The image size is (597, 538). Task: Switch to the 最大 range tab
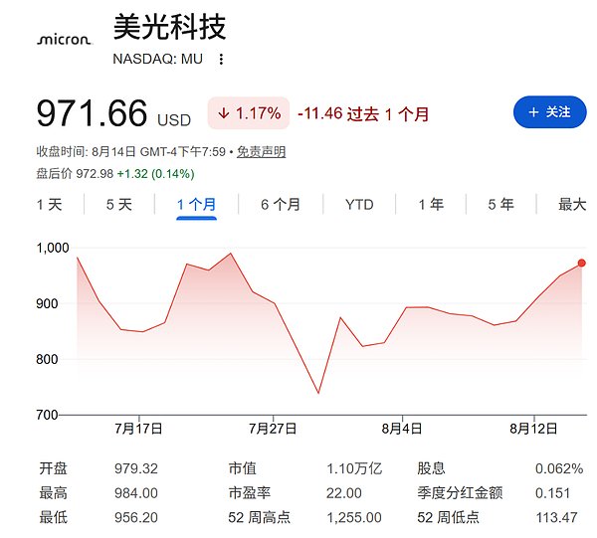572,205
